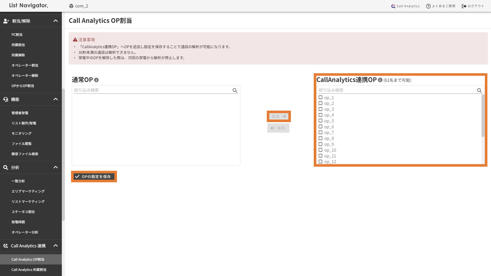491x276 pixels.
Task: Click the ログアウト logout icon
Action: click(464, 6)
